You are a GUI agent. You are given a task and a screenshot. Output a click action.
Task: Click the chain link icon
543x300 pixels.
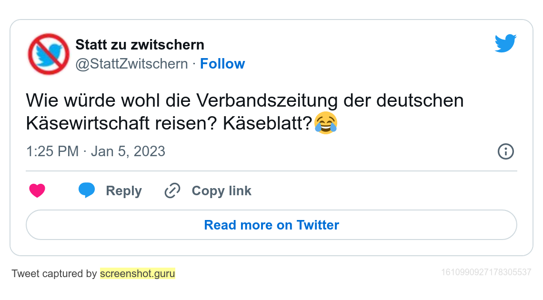click(x=172, y=191)
